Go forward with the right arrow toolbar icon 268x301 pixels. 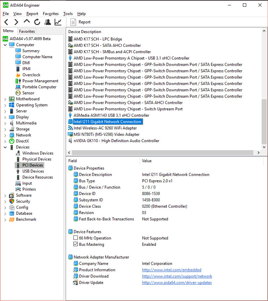tap(16, 22)
